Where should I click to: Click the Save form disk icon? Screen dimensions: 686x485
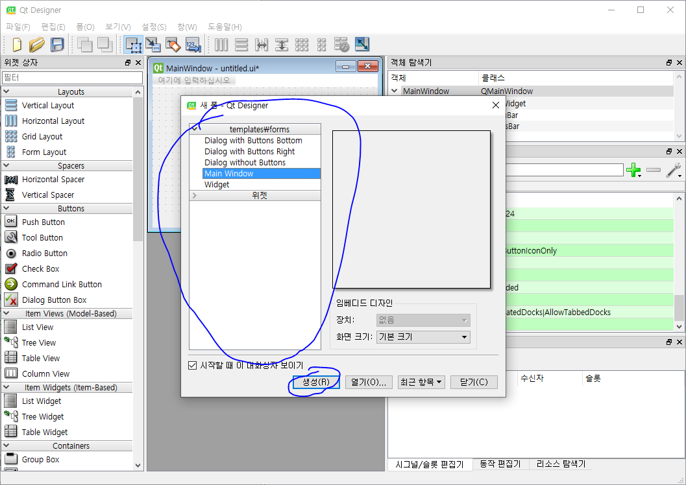click(57, 45)
